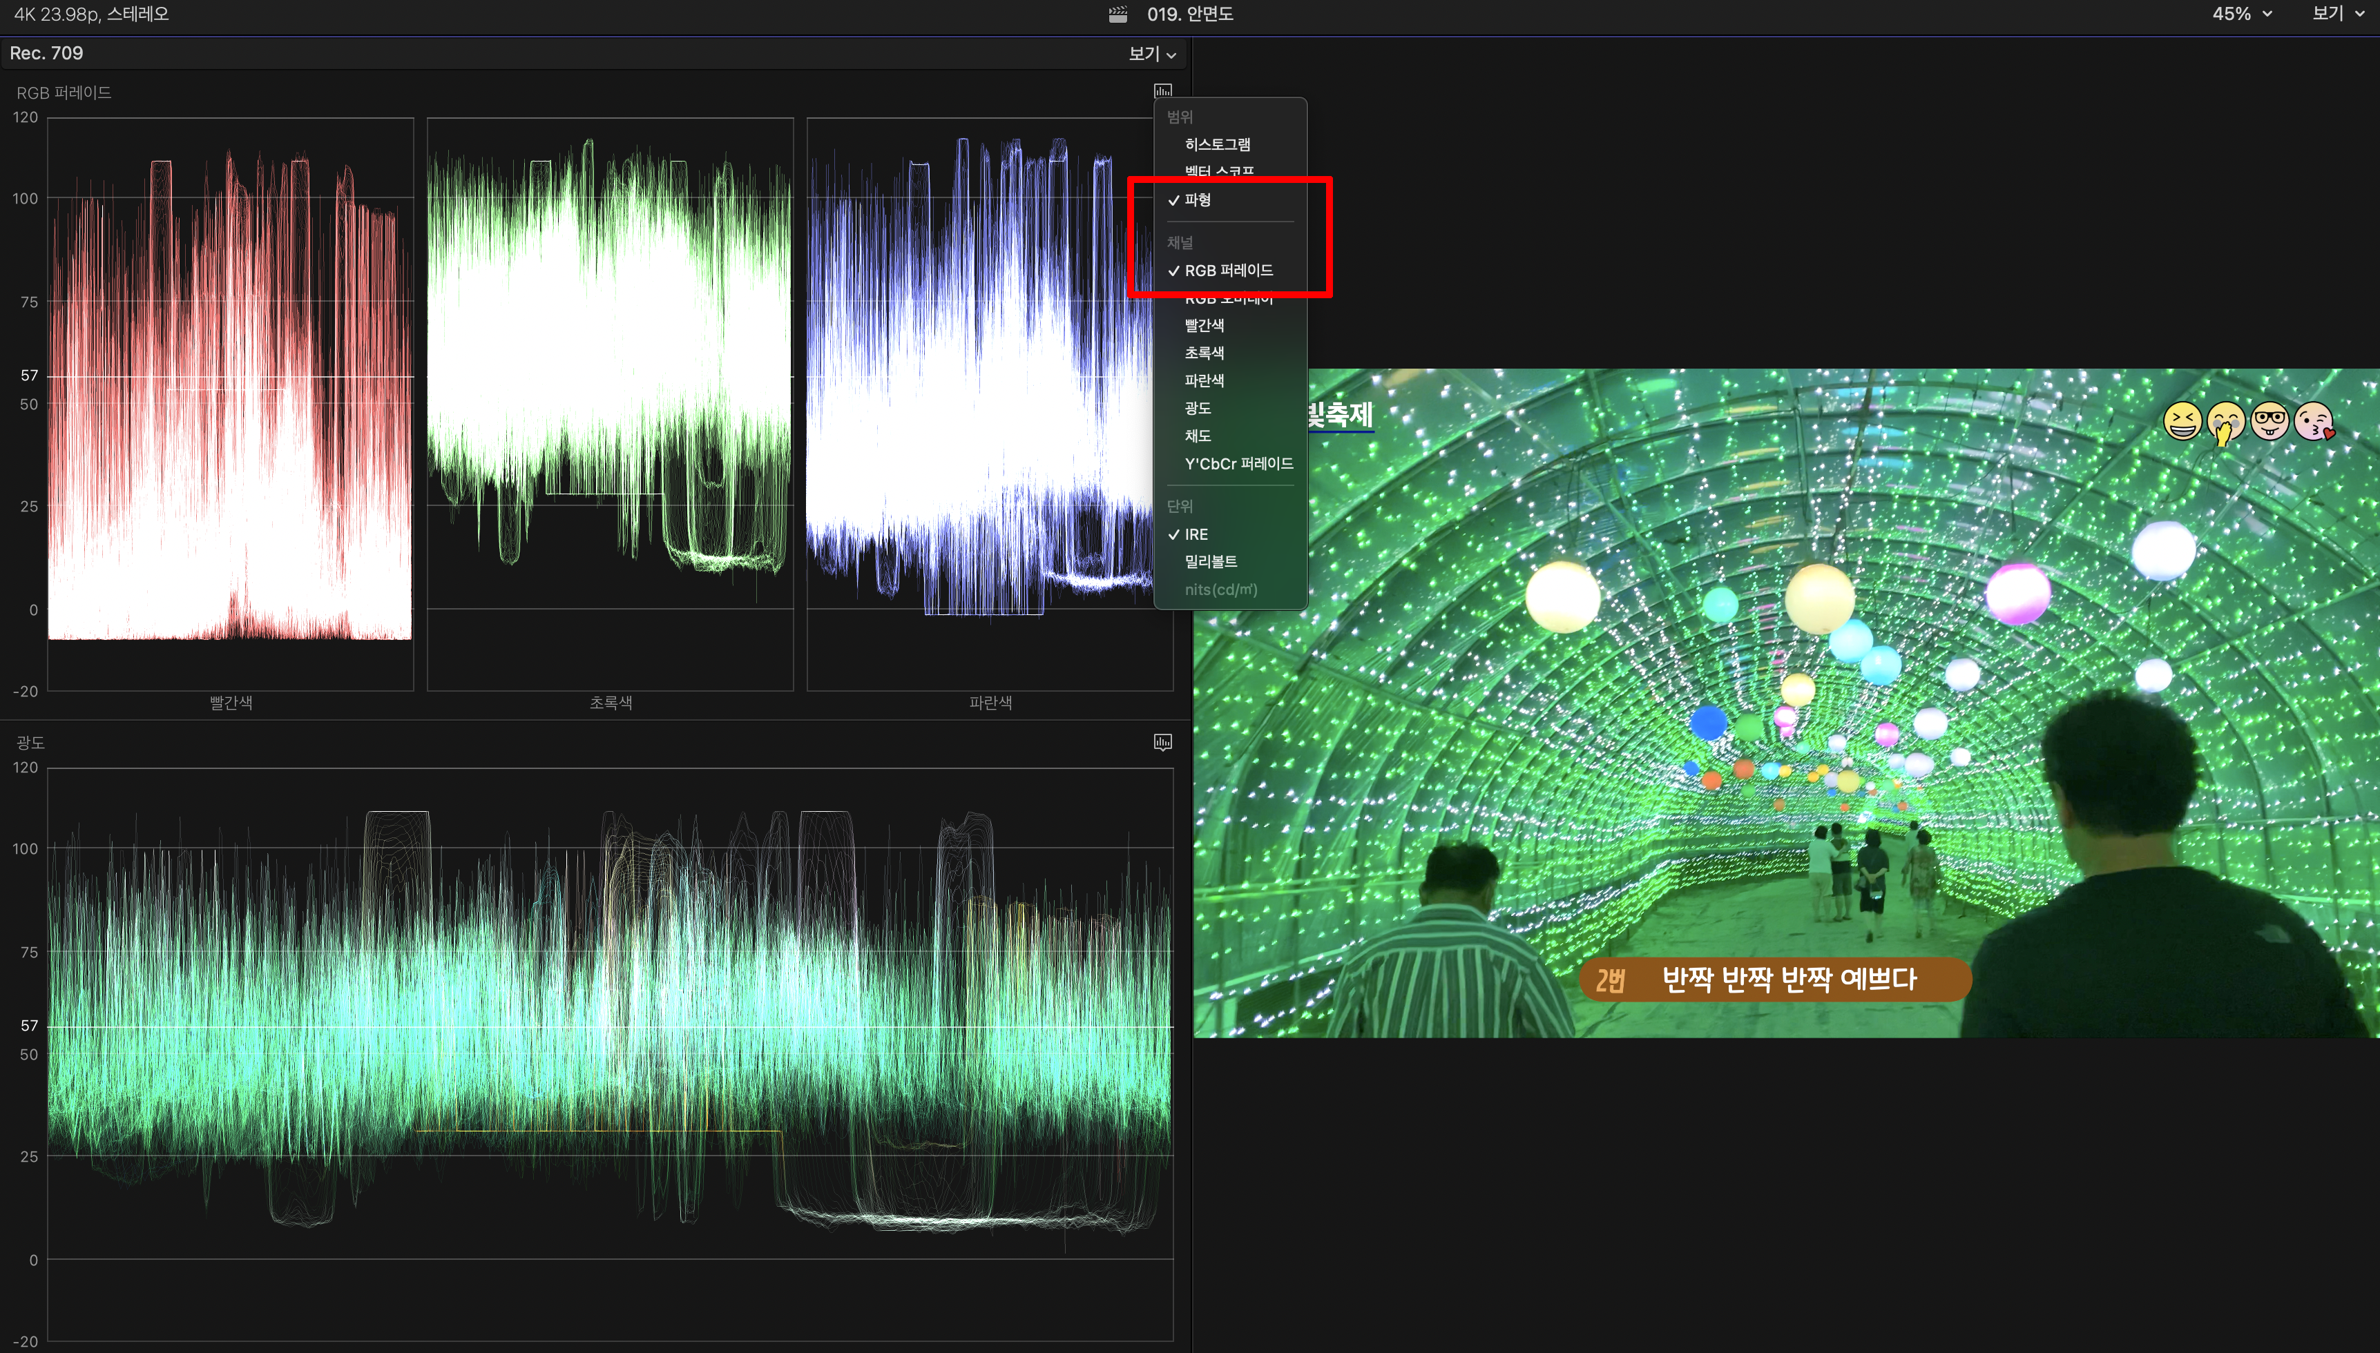Switch units to 밀리볼트

(1211, 561)
